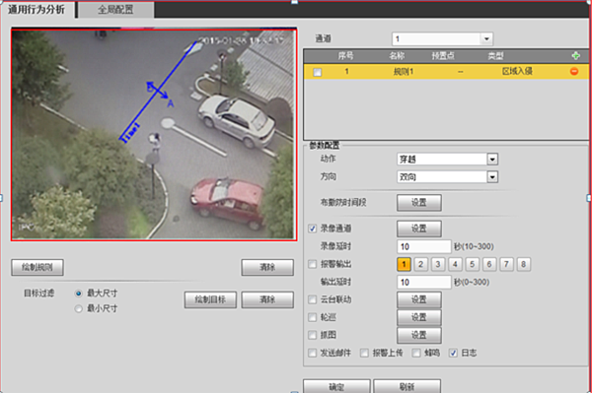Open the 通道 channel dropdown
Viewport: 592px width, 393px height.
(442, 38)
